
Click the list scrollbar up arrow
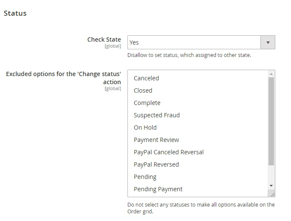(x=271, y=74)
